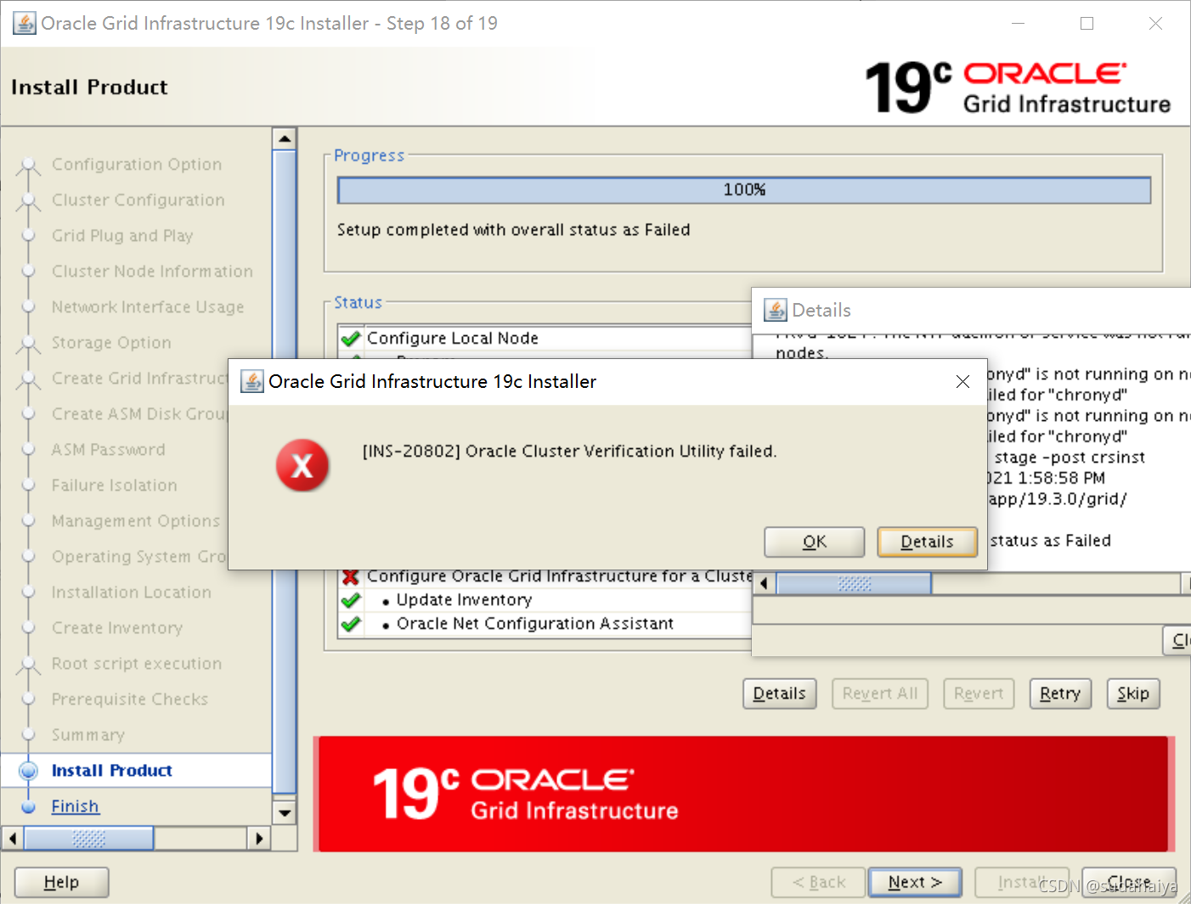Maximize the installer window
This screenshot has width=1191, height=904.
1087,24
